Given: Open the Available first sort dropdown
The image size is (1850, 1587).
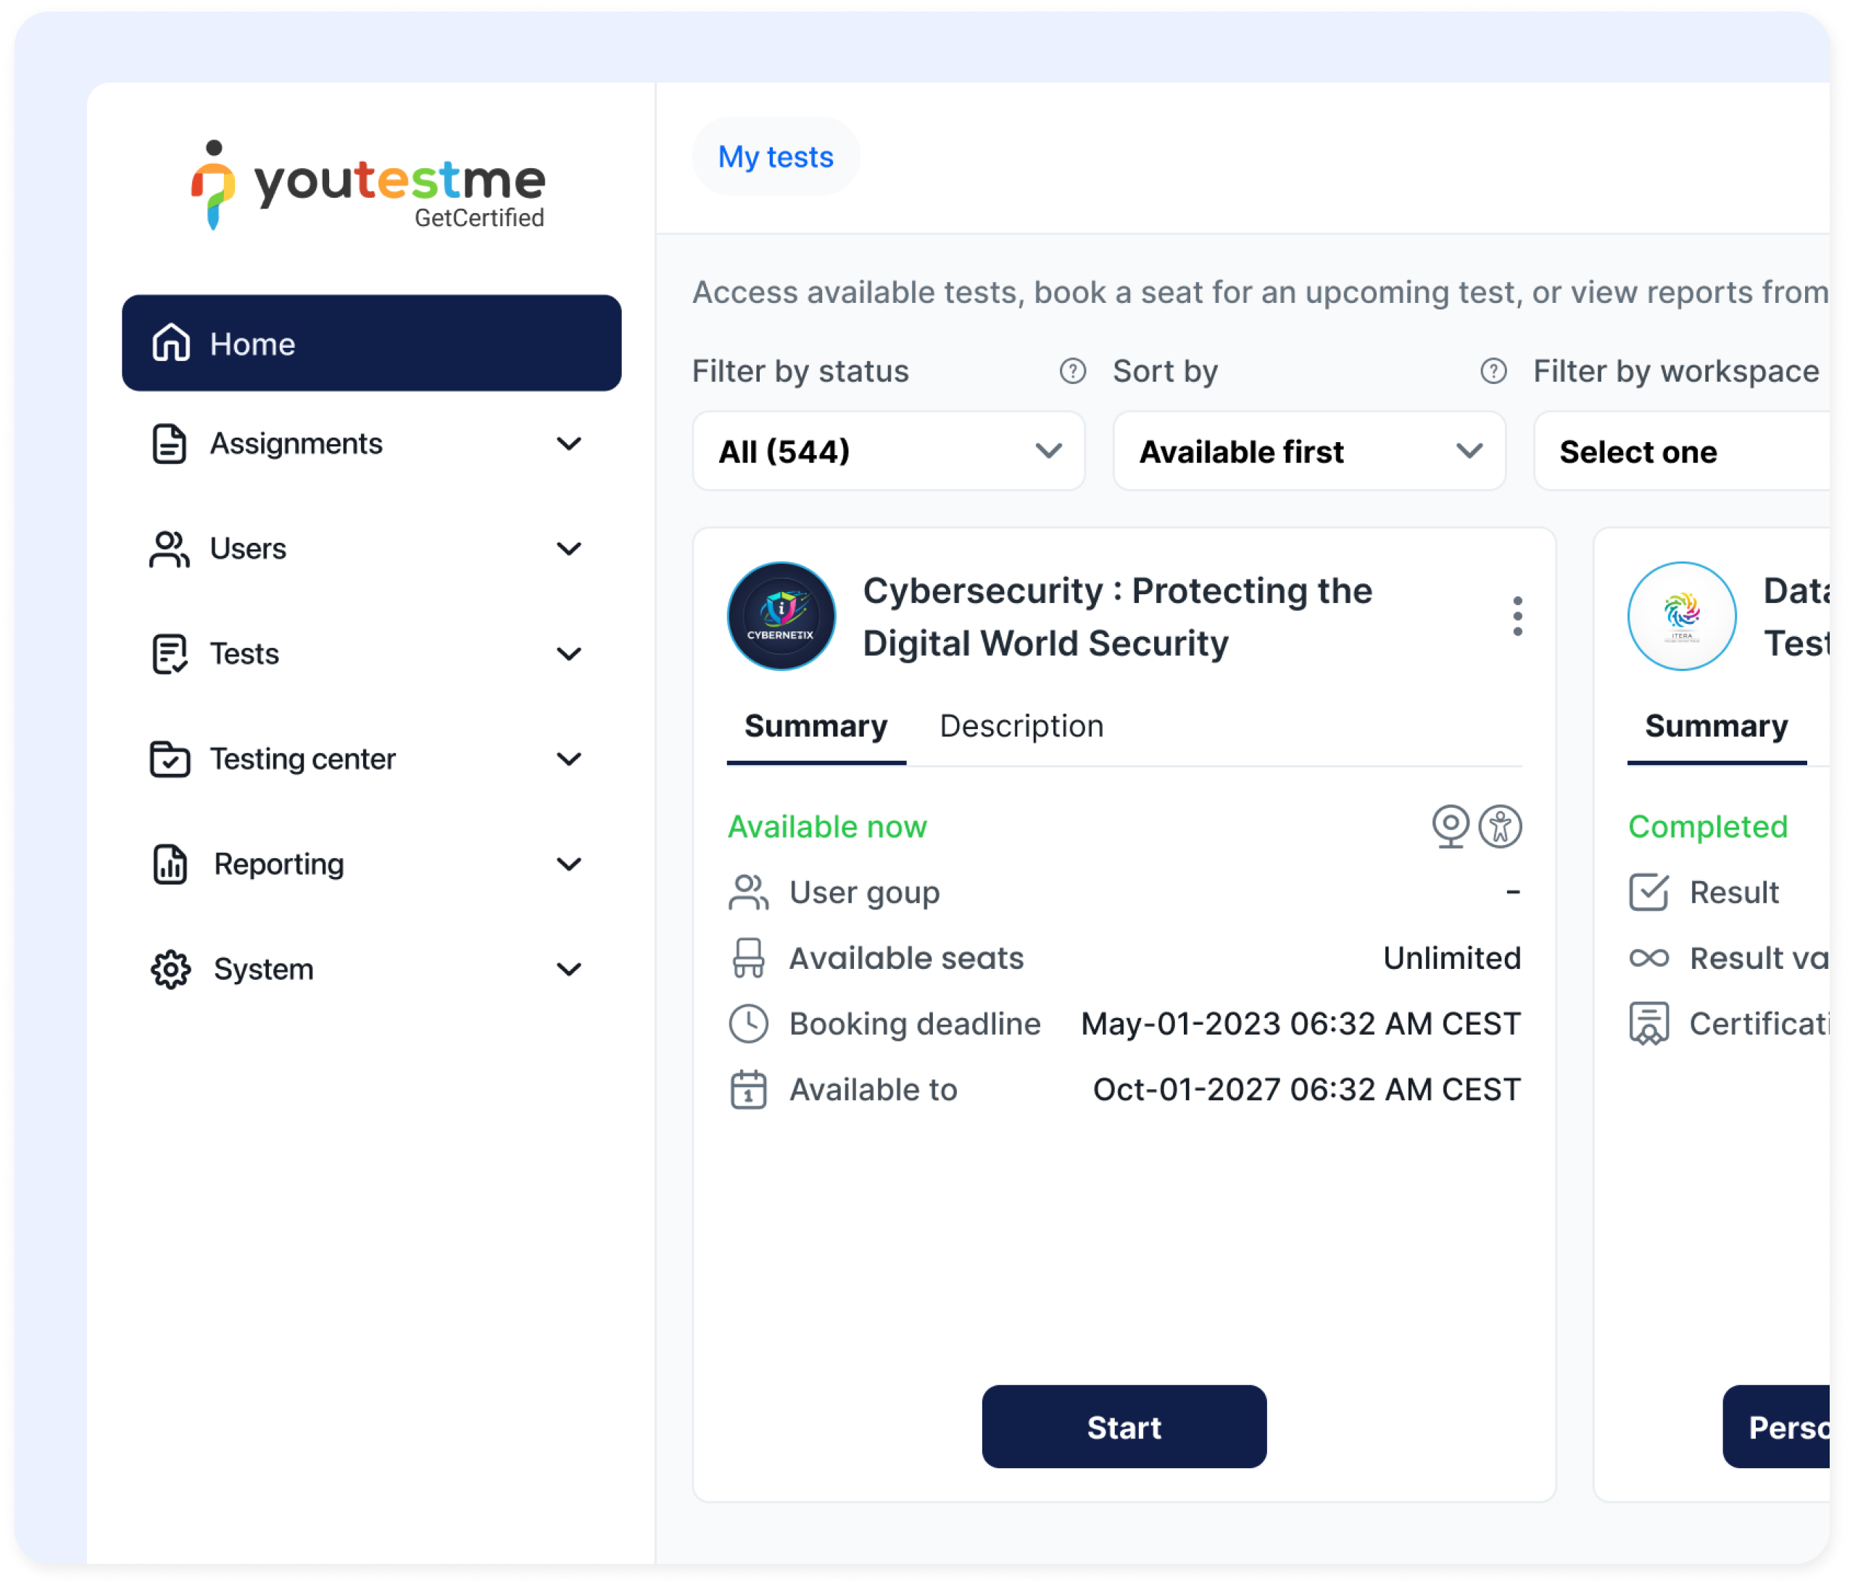Looking at the screenshot, I should pyautogui.click(x=1309, y=451).
